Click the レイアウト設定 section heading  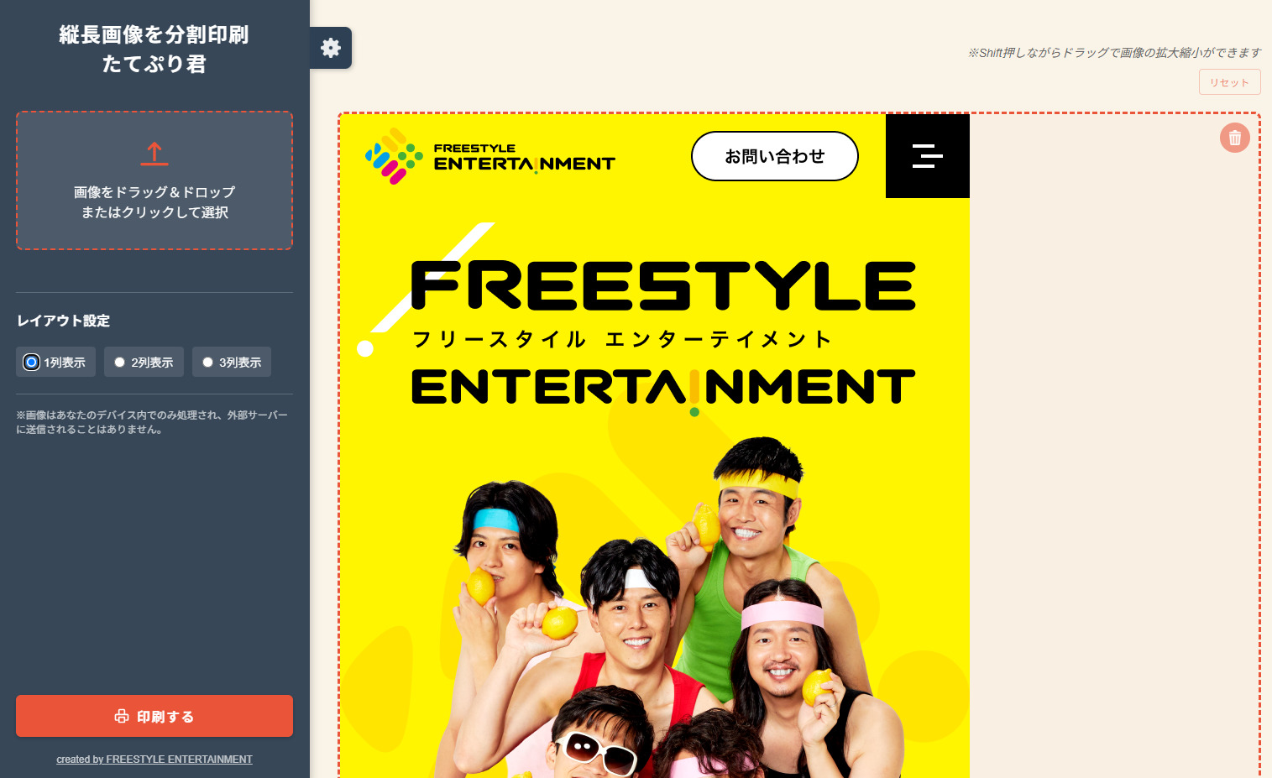64,321
